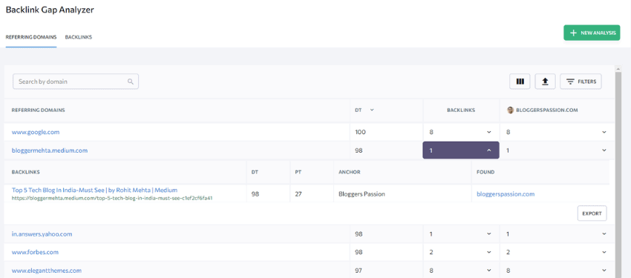Viewport: 631px width, 278px height.
Task: Click the DT value 97 for elegantthemes.com
Action: pyautogui.click(x=359, y=271)
